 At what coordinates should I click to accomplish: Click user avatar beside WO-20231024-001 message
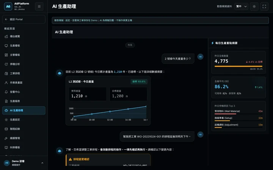pyautogui.click(x=200, y=134)
